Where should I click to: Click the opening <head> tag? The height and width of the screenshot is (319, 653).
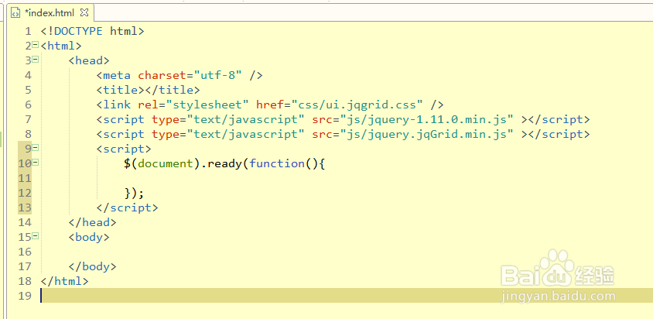pos(89,61)
